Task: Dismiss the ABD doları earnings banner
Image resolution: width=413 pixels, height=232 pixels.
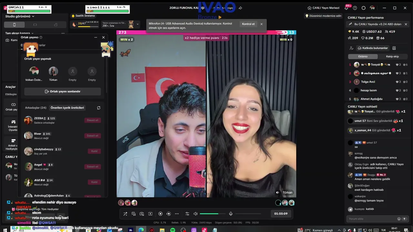Action: (406, 24)
